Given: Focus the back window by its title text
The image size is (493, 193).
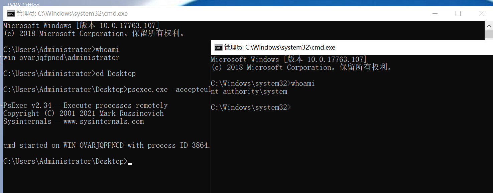Looking at the screenshot, I should tap(72, 14).
